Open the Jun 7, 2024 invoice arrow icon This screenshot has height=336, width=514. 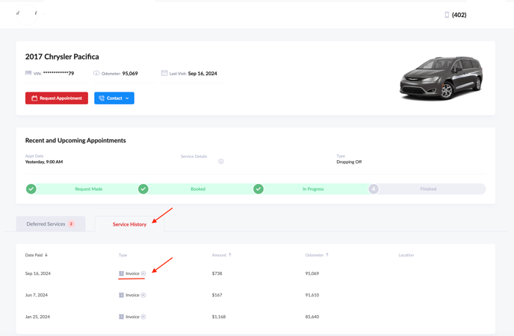tap(143, 295)
